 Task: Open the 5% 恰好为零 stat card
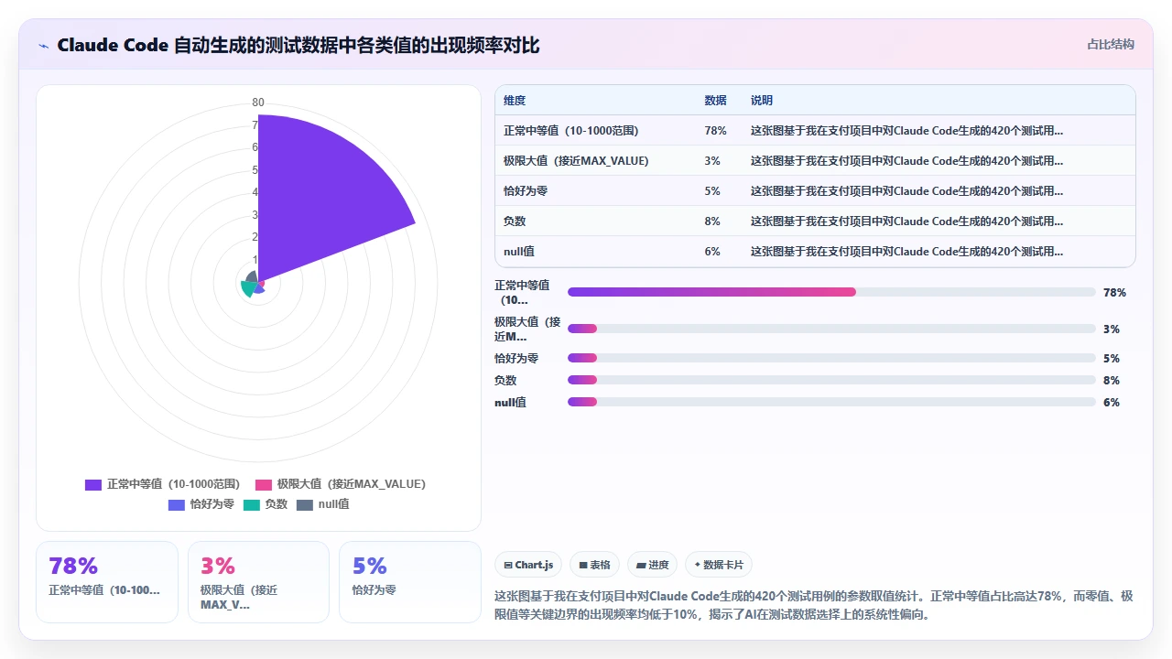pyautogui.click(x=410, y=582)
